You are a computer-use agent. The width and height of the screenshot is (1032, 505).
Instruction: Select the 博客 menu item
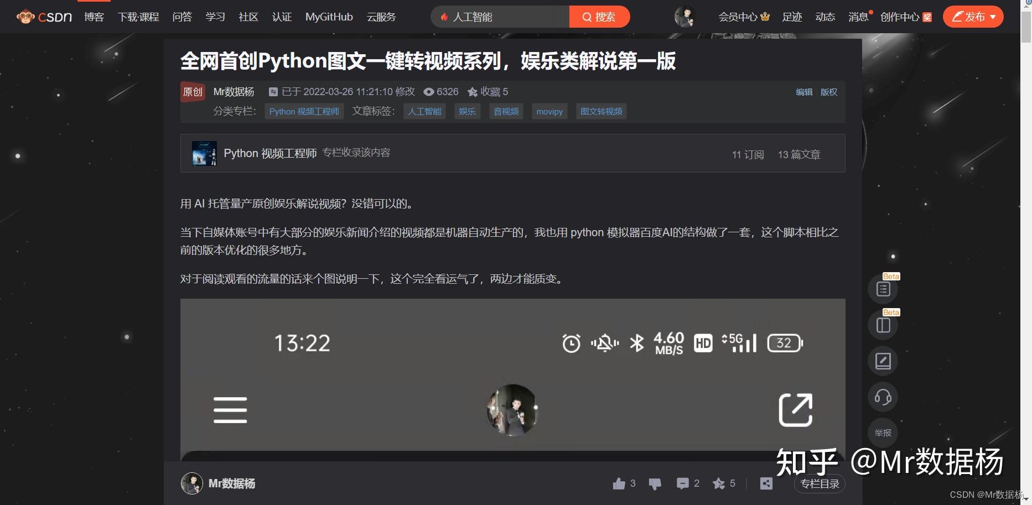click(94, 17)
